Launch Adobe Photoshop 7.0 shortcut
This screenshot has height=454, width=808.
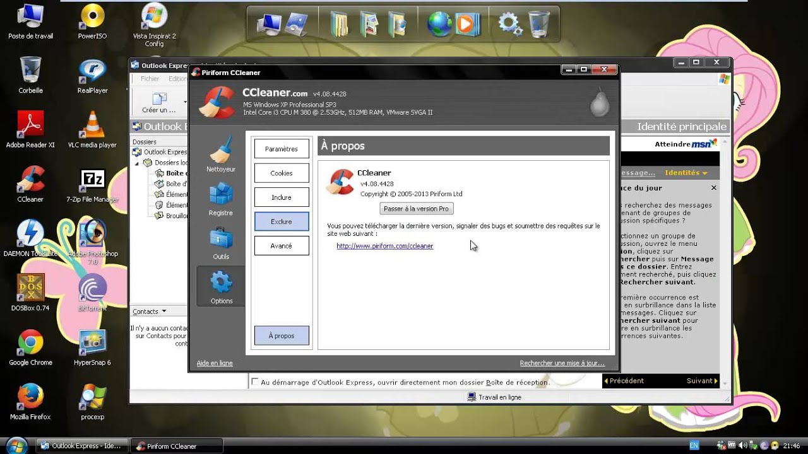[x=93, y=243]
